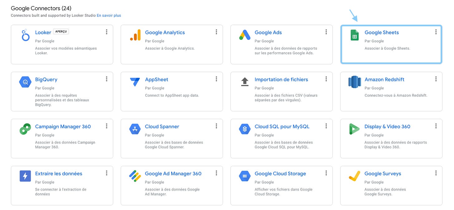Click the file upload arrow icon
The image size is (454, 210).
pos(245,82)
